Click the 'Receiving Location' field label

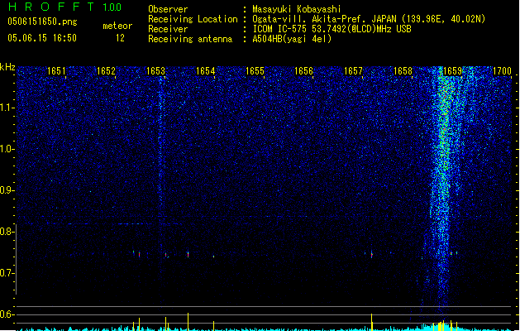[x=193, y=19]
